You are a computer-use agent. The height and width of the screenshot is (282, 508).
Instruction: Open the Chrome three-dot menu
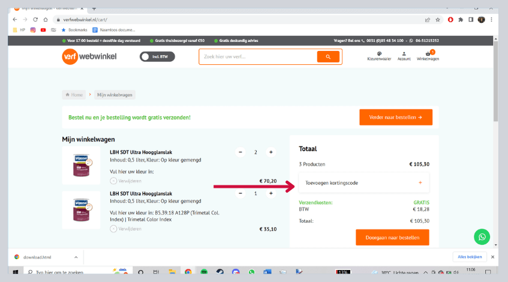pos(491,20)
